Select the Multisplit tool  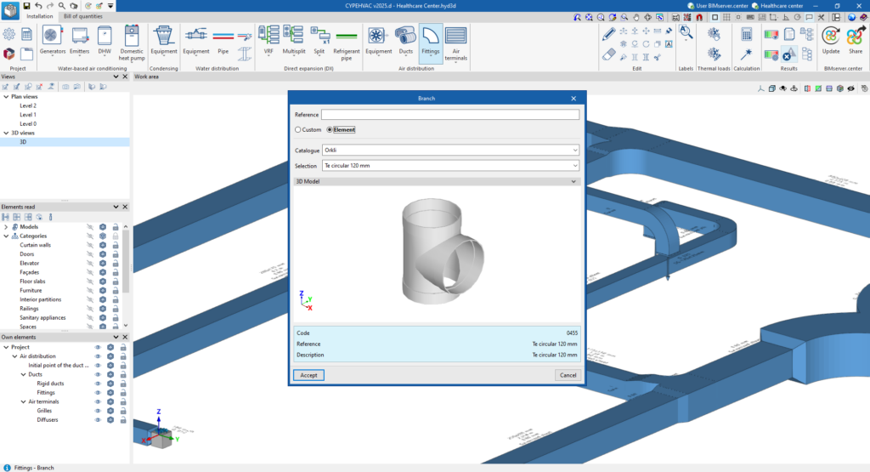point(293,41)
